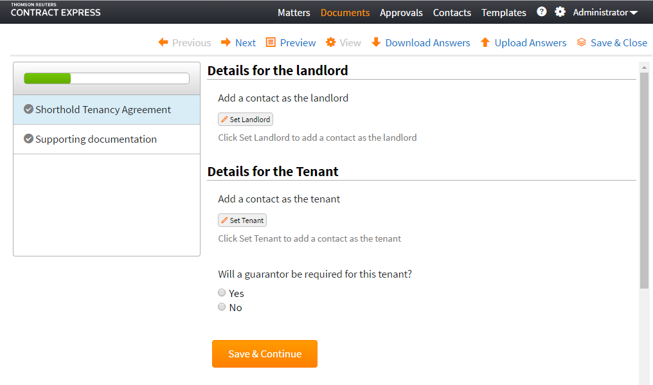
Task: Click the Save & Close stack icon
Action: tap(581, 42)
